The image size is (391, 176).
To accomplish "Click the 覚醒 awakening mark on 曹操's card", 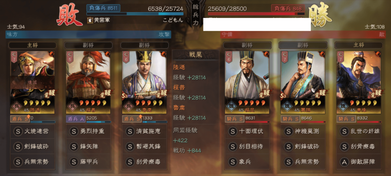I will click(x=376, y=94).
